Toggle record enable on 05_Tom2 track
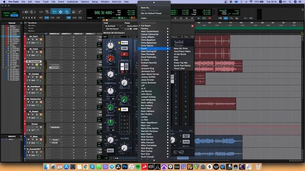Viewport: 305px width, 171px height. pos(29,52)
